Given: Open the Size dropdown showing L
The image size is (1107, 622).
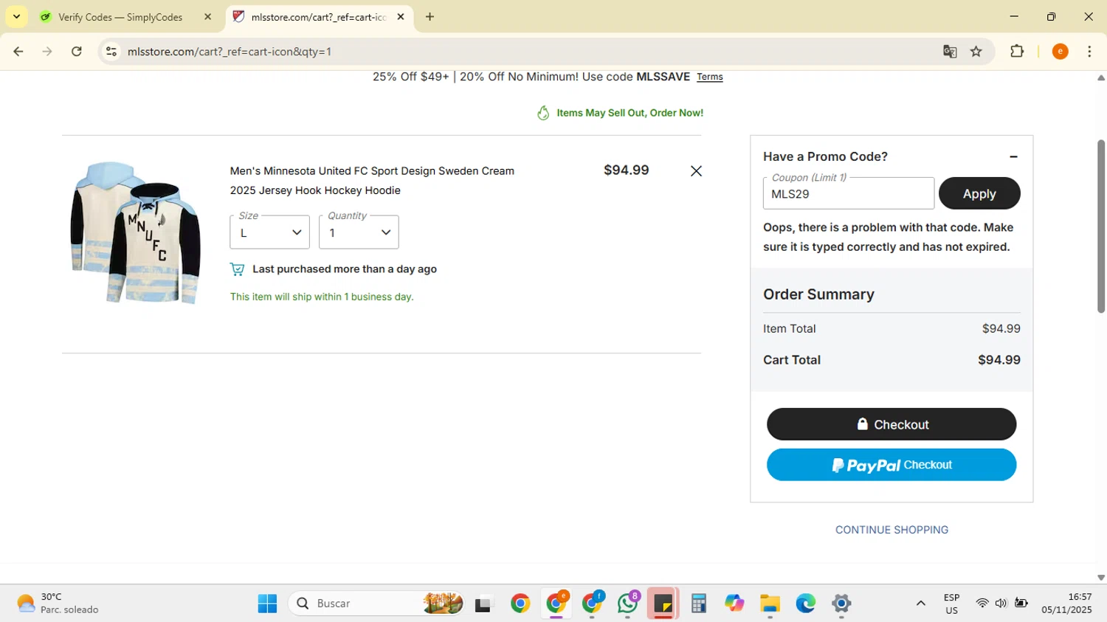Looking at the screenshot, I should 269,232.
